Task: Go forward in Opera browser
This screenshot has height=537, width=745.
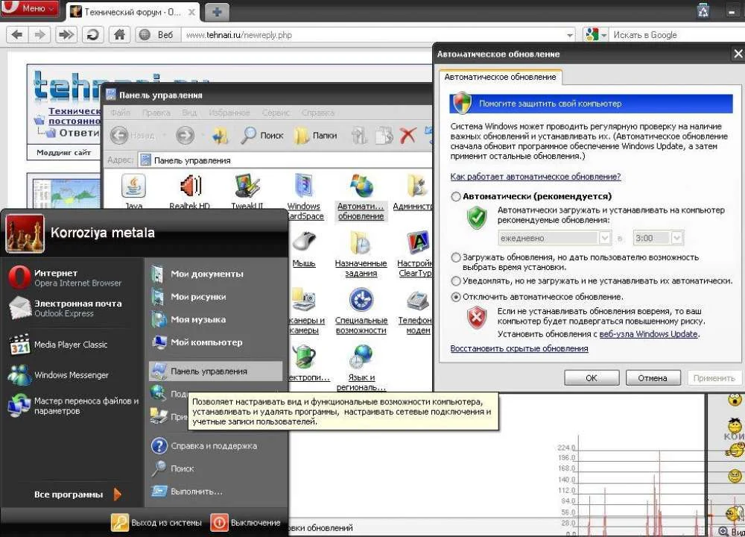Action: point(40,35)
